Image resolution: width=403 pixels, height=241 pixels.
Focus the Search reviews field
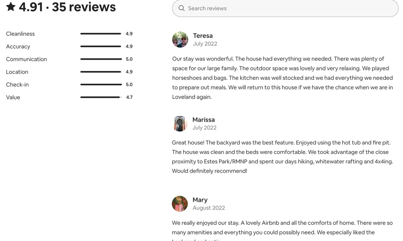click(285, 8)
